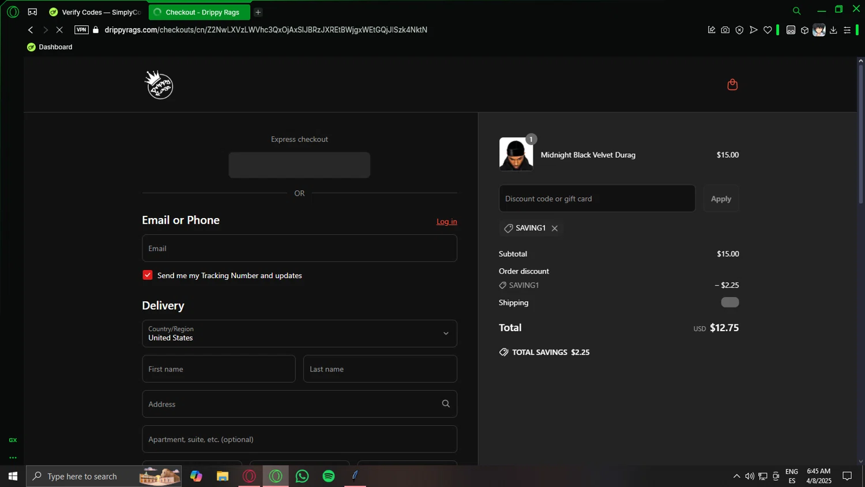Click the Last name field
Viewport: 865px width, 487px height.
(380, 369)
